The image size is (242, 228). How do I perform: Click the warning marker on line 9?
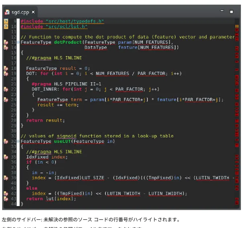[x=6, y=21]
